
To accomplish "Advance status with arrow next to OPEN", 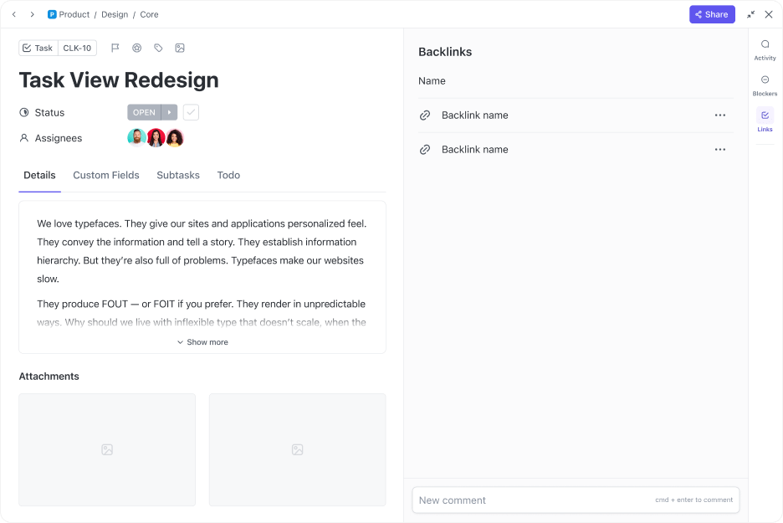I will point(169,112).
